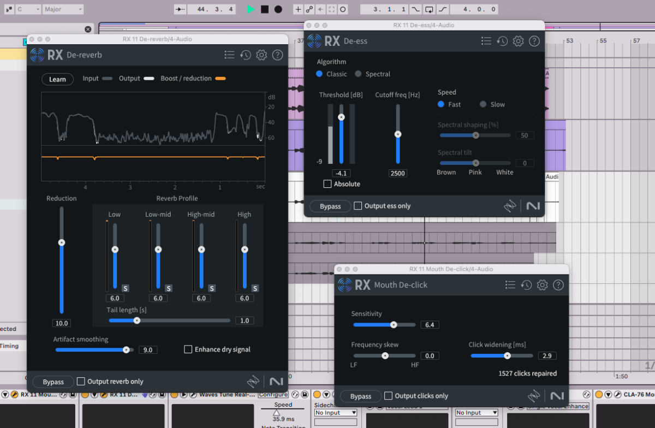Click the Threshold value field -4.1
This screenshot has height=428, width=655.
(342, 173)
